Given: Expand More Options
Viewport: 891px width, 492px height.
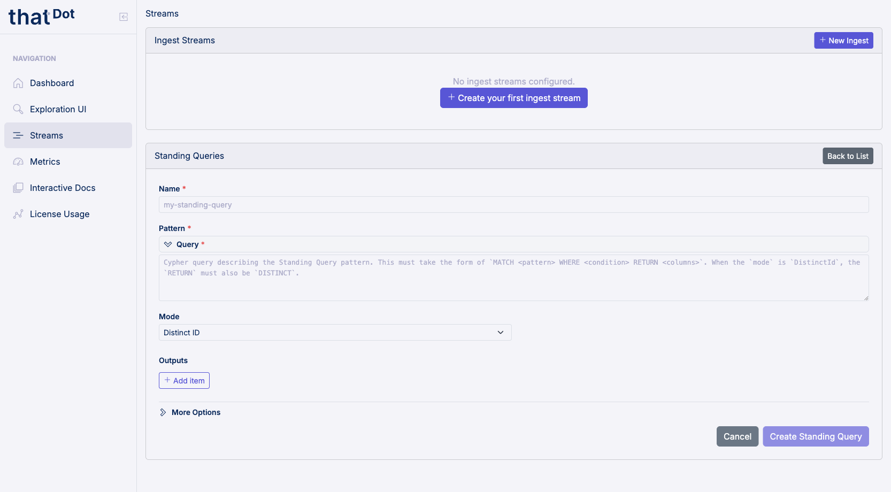Looking at the screenshot, I should coord(190,412).
